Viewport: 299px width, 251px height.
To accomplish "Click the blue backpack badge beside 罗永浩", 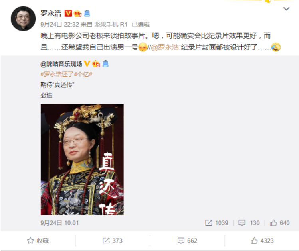I will 87,13.
